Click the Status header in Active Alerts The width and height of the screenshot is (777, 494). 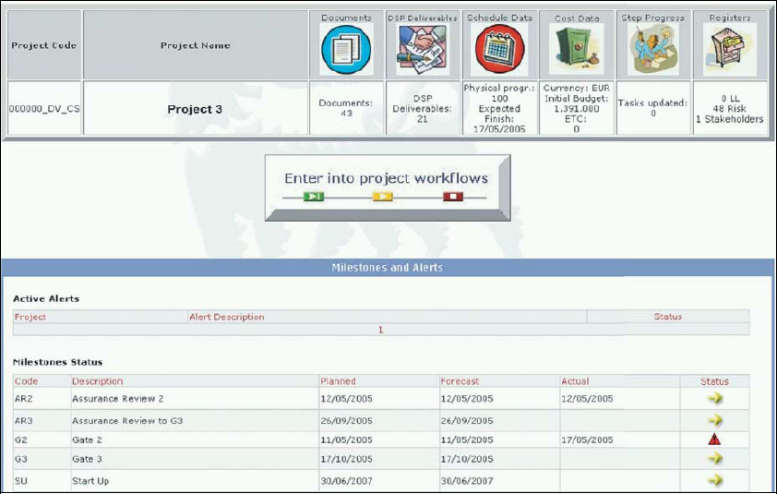[x=667, y=317]
